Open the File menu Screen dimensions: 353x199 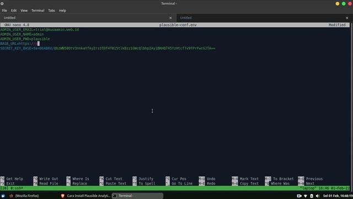[x=4, y=11]
